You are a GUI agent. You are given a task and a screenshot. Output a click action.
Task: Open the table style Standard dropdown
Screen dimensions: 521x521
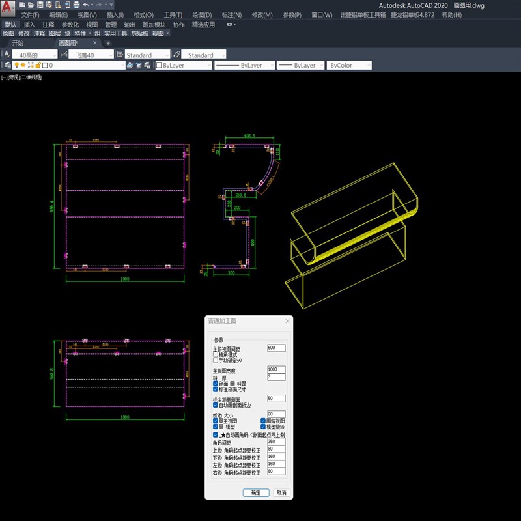(x=167, y=55)
